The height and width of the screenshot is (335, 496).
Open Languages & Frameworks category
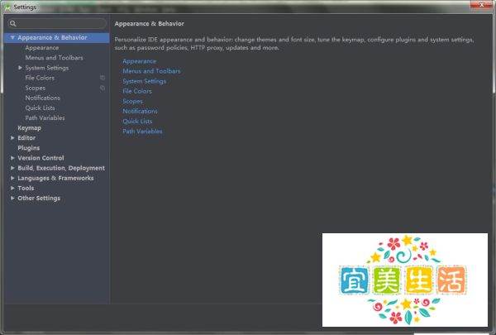55,178
